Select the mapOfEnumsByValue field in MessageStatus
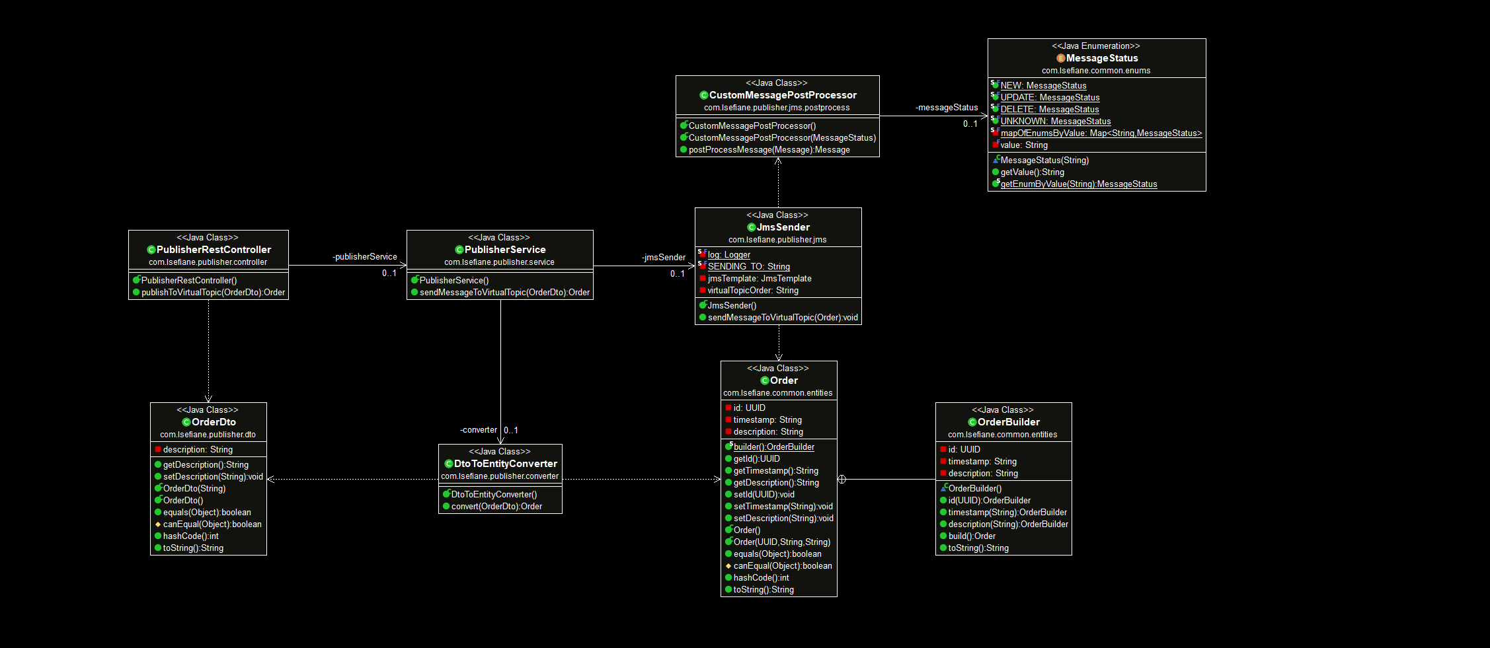Image resolution: width=1490 pixels, height=648 pixels. (x=1101, y=133)
